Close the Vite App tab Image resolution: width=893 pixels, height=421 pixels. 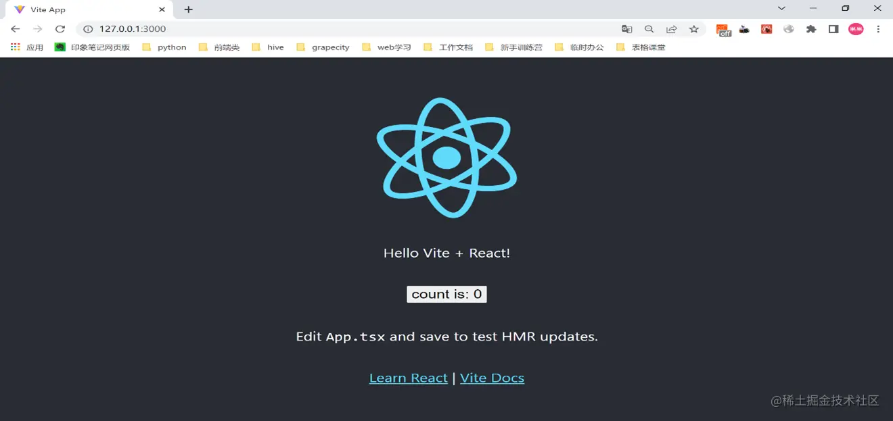click(162, 9)
